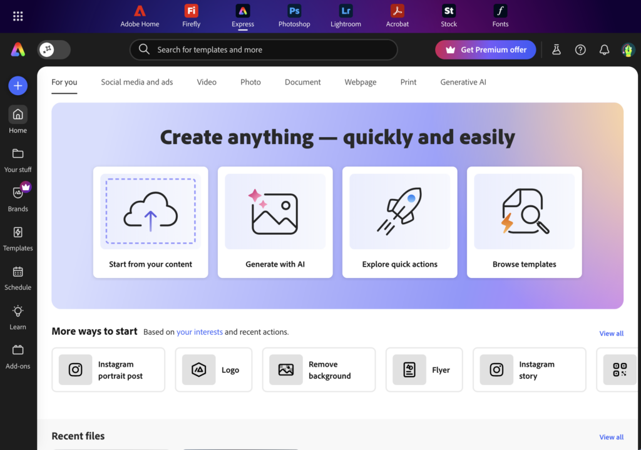
Task: Switch to the Social media and ads tab
Action: 137,82
